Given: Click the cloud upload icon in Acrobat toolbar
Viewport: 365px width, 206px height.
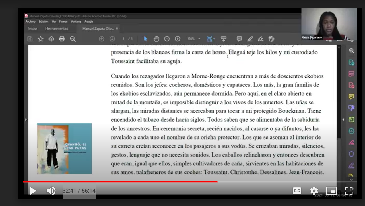Looking at the screenshot, I should point(51,39).
